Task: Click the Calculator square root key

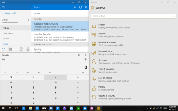Action: pyautogui.click(x=33, y=77)
